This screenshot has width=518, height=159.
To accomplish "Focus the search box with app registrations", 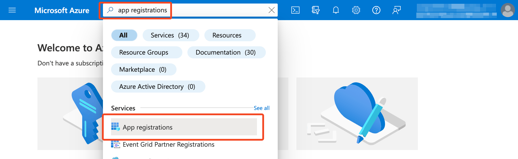I will click(x=190, y=10).
